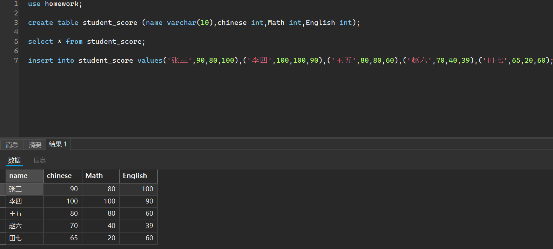Image resolution: width=553 pixels, height=249 pixels.
Task: Select the 王五 name cell
Action: [25, 214]
